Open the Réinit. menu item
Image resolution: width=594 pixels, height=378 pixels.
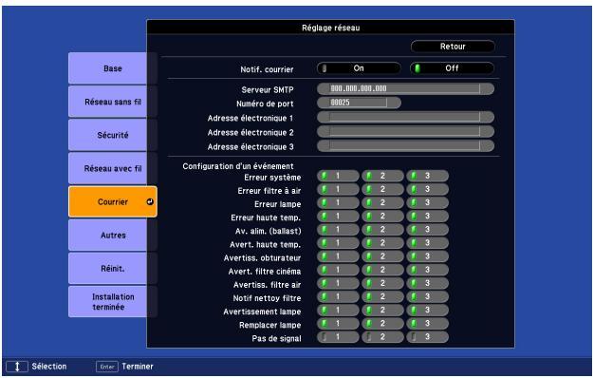coord(113,269)
